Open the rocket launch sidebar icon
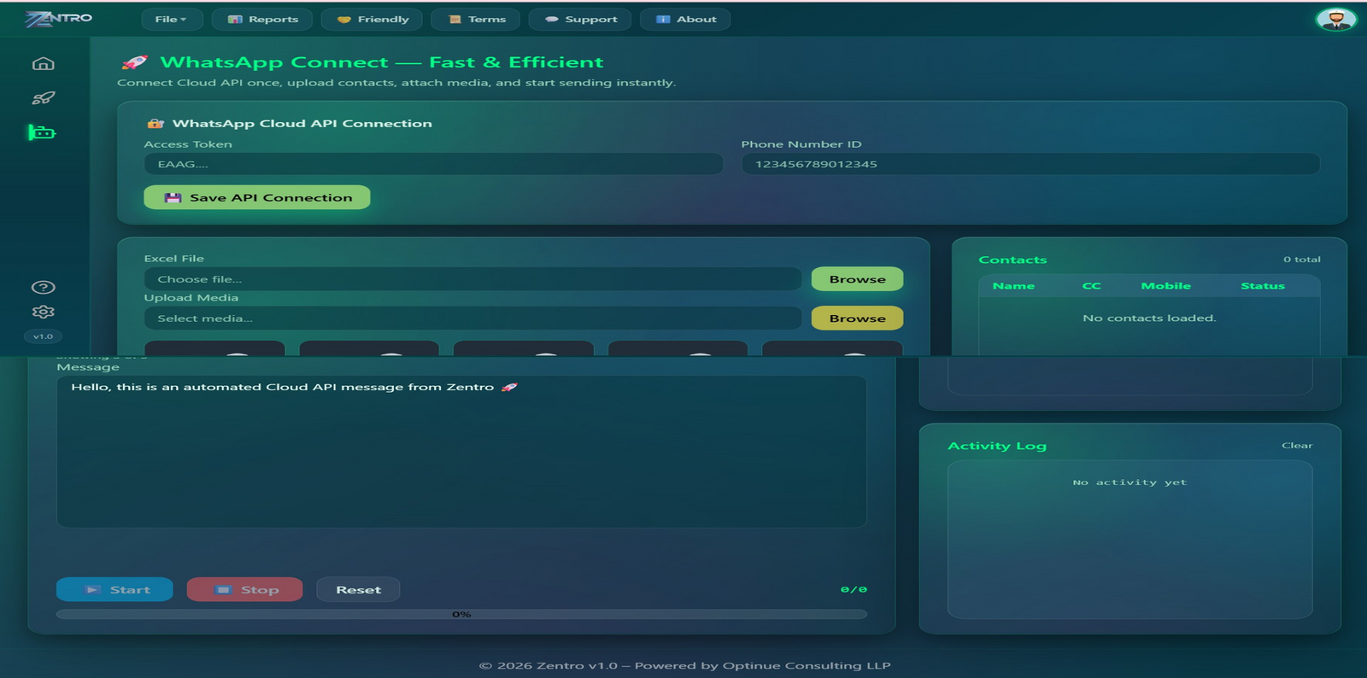1367x678 pixels. [x=43, y=98]
